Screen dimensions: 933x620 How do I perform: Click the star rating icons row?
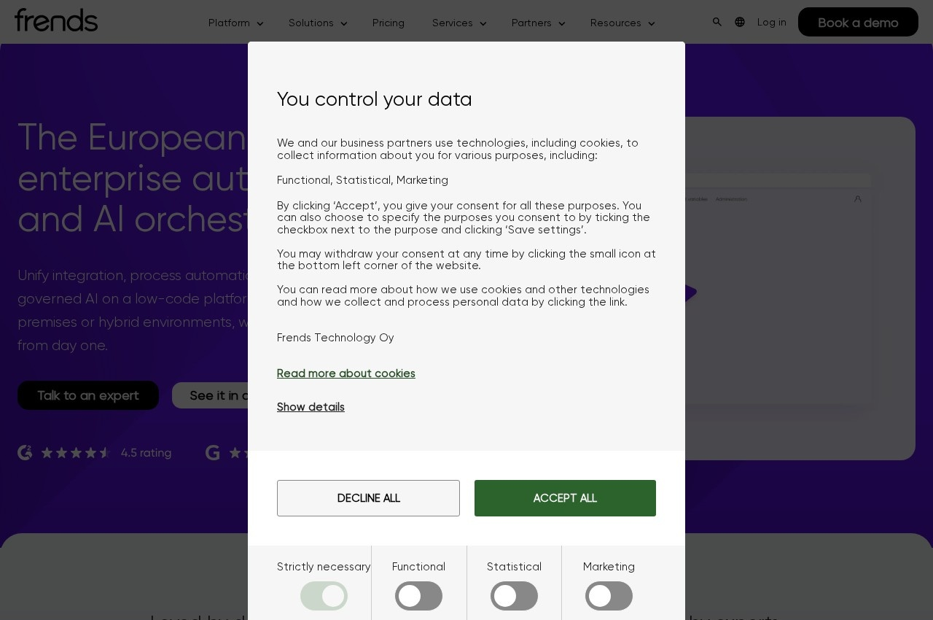pos(76,453)
